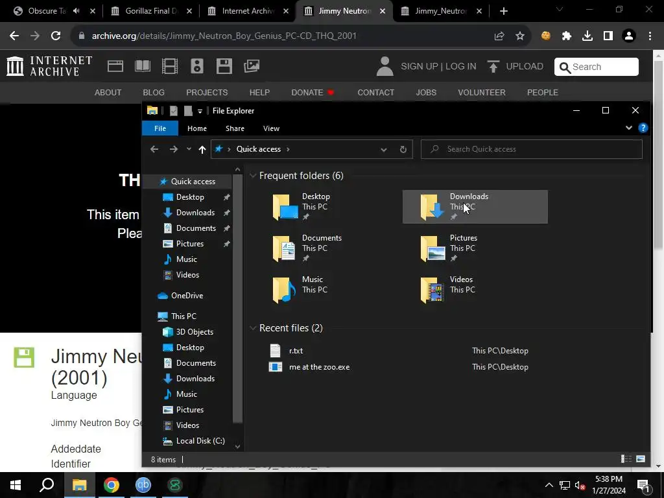Switch to Gorillaz Final browser tab
664x498 pixels.
(151, 11)
